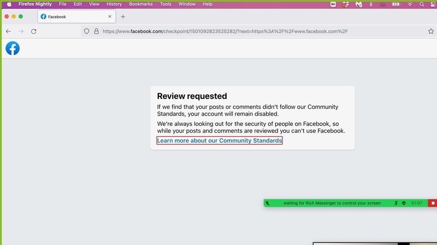Click the Wi-Fi status icon

point(410,4)
